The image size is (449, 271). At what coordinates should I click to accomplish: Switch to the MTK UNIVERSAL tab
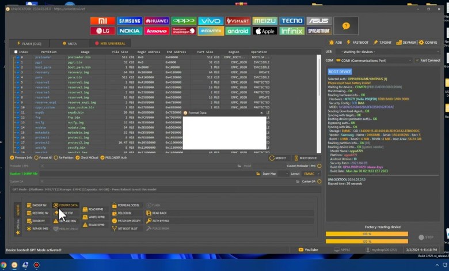click(111, 44)
